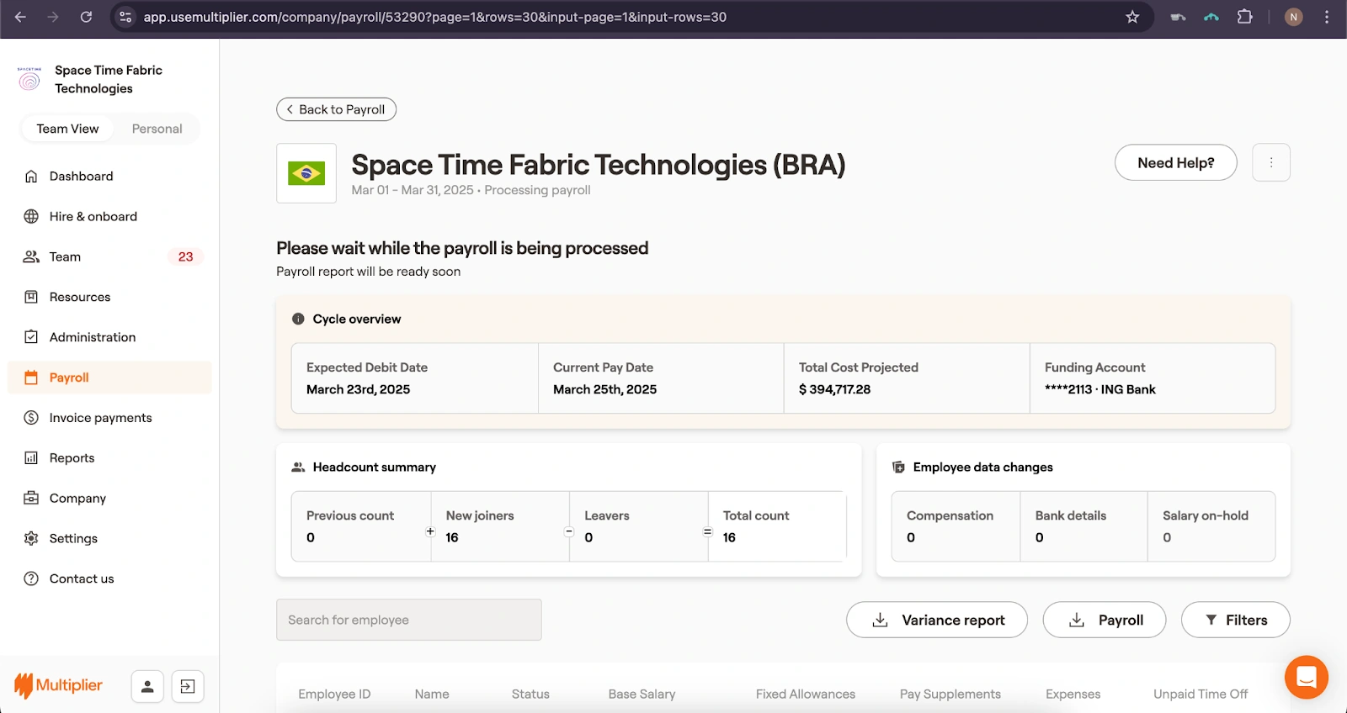The height and width of the screenshot is (713, 1347).
Task: Open the user profile icon button
Action: pos(147,687)
